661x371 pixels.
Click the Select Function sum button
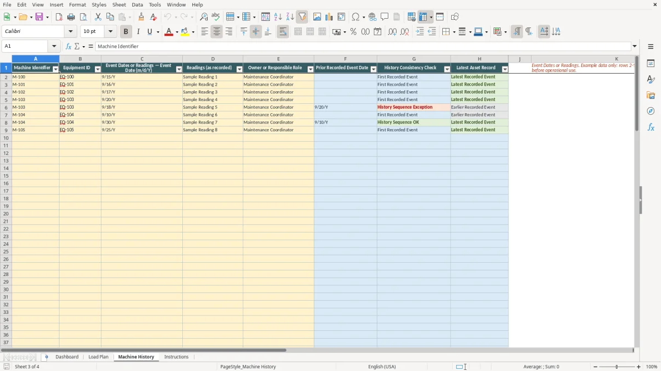click(x=77, y=47)
